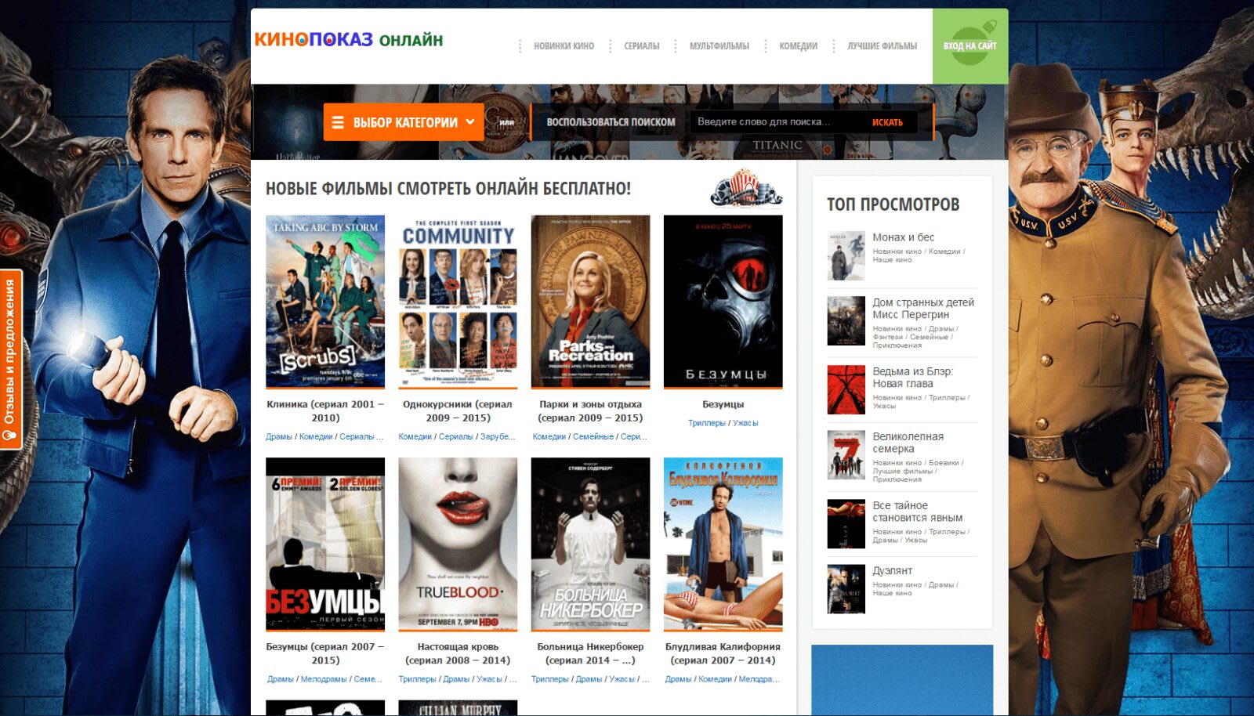Click Наше кино tag under Дуэлянт
The width and height of the screenshot is (1254, 716).
[x=892, y=593]
